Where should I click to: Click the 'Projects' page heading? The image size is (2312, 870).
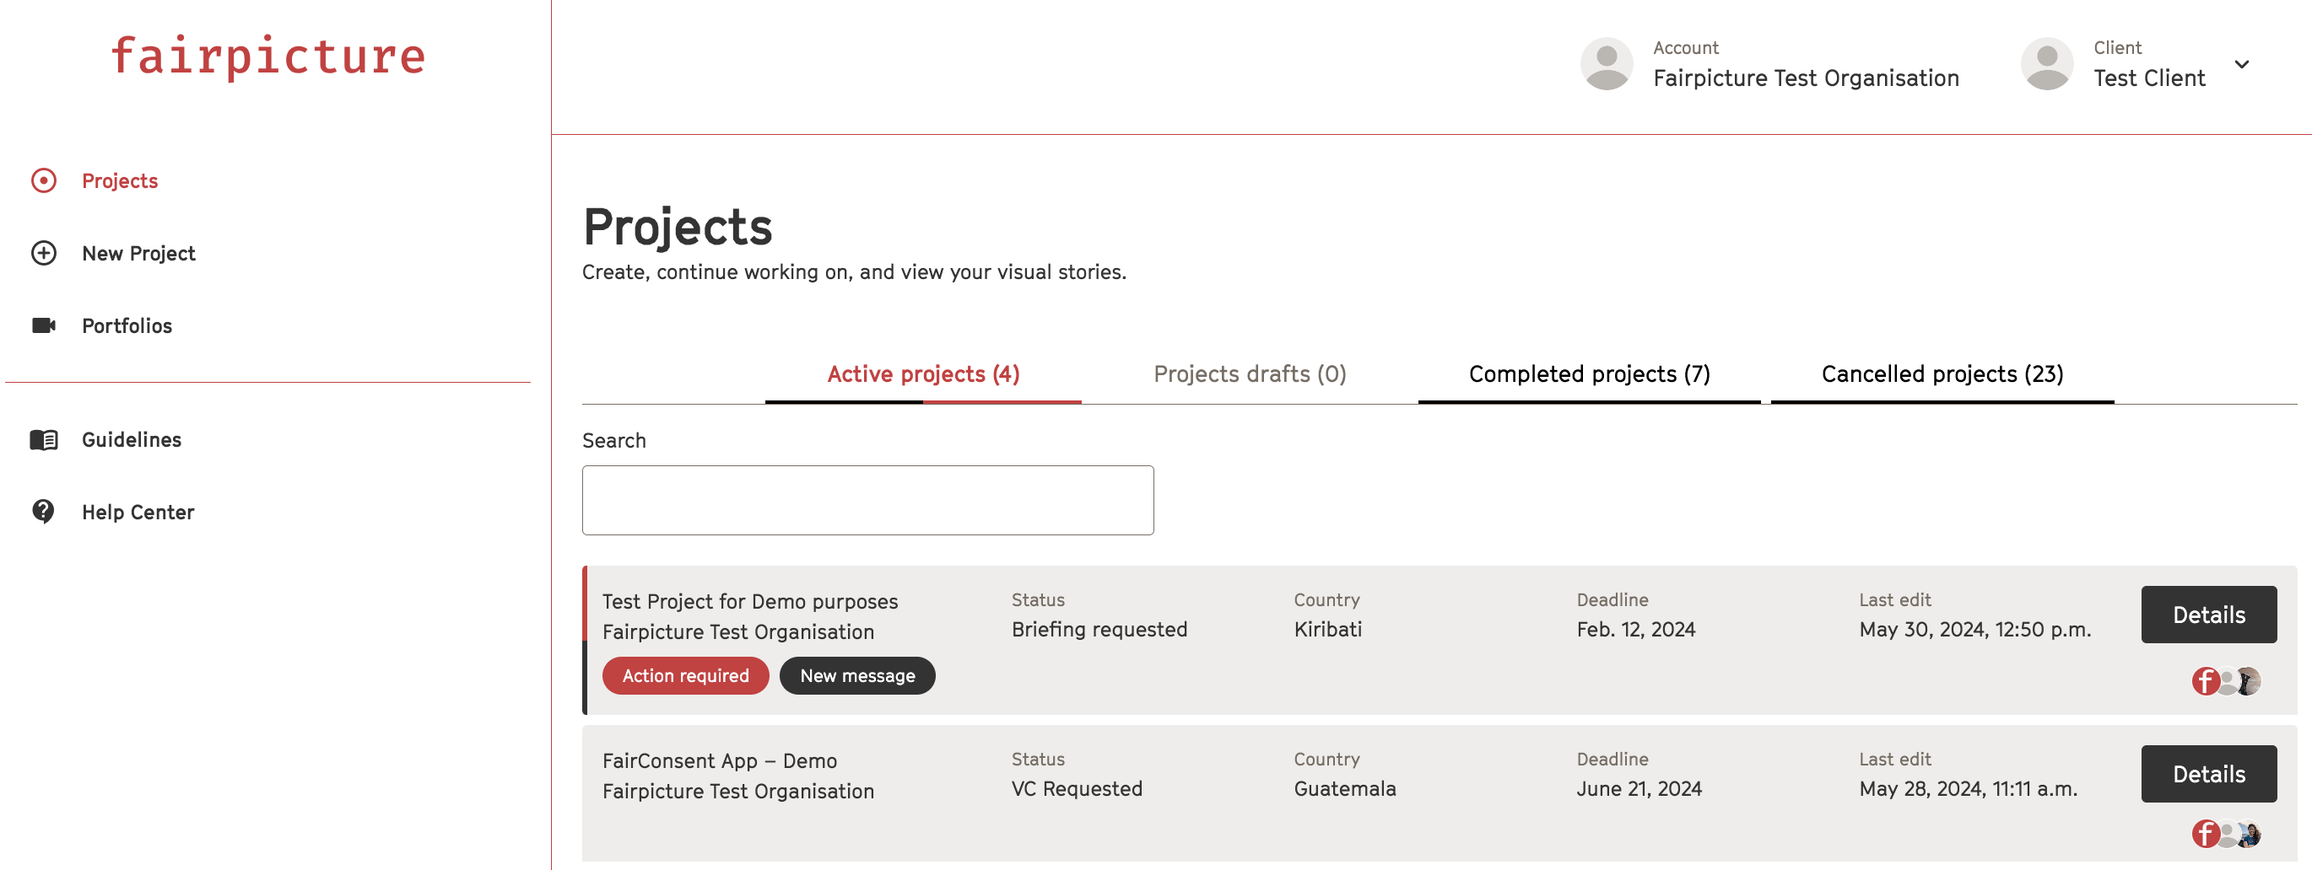pyautogui.click(x=678, y=227)
